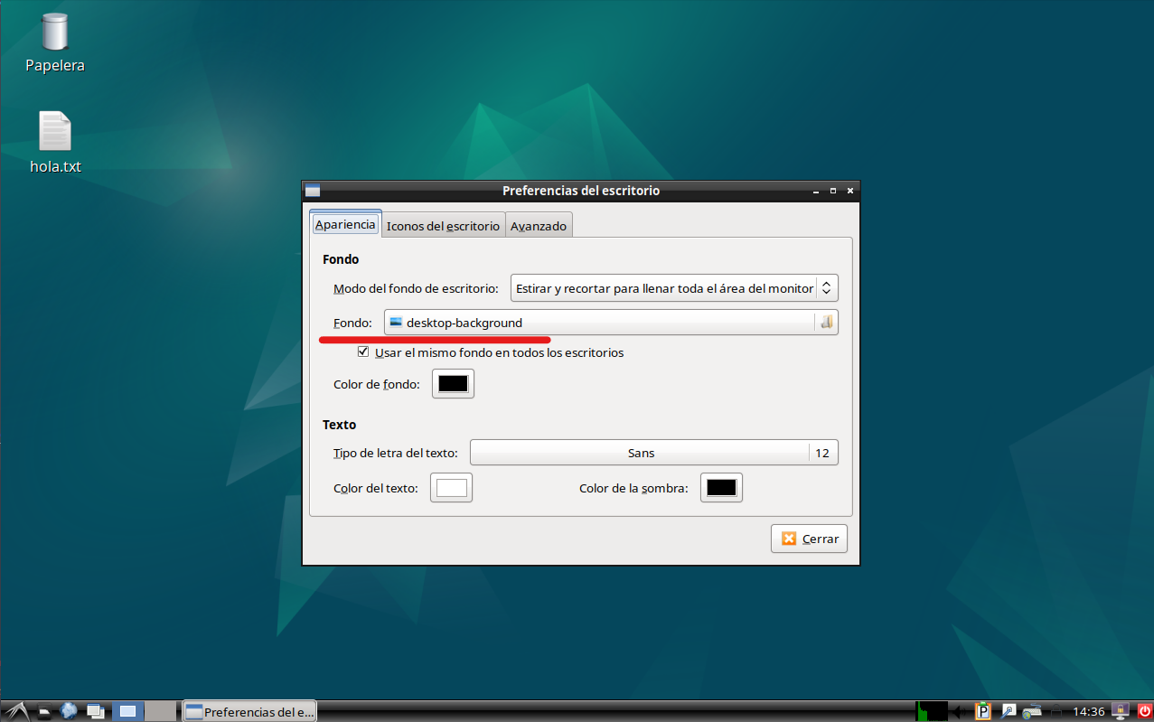
Task: Click the red power logout icon
Action: point(1144,711)
